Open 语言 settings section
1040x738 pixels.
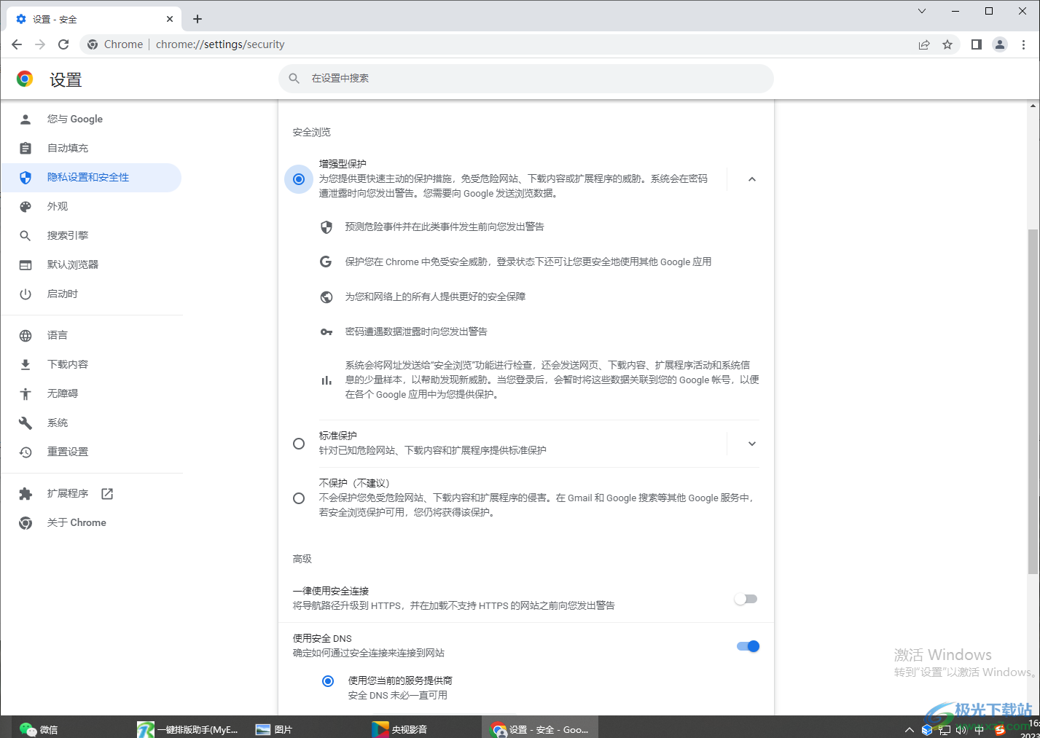coord(91,336)
